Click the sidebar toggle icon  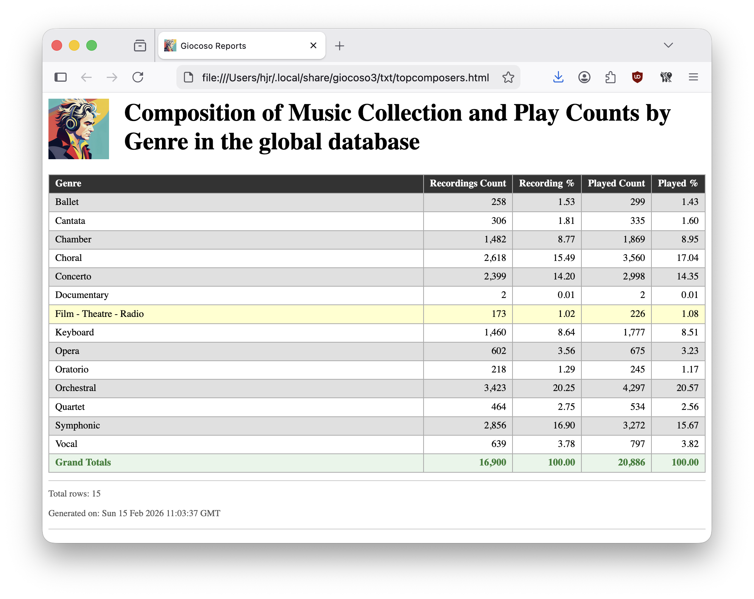click(61, 78)
